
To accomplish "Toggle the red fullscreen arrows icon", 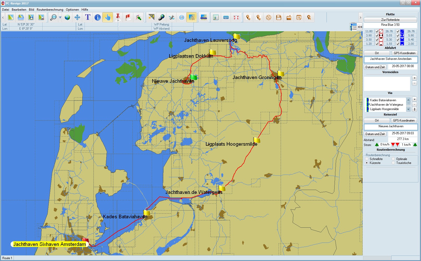I will tap(236, 17).
